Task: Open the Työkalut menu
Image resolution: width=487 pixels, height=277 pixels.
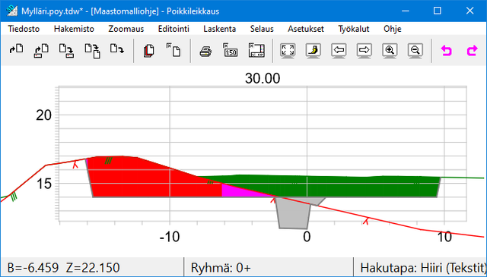Action: click(354, 29)
